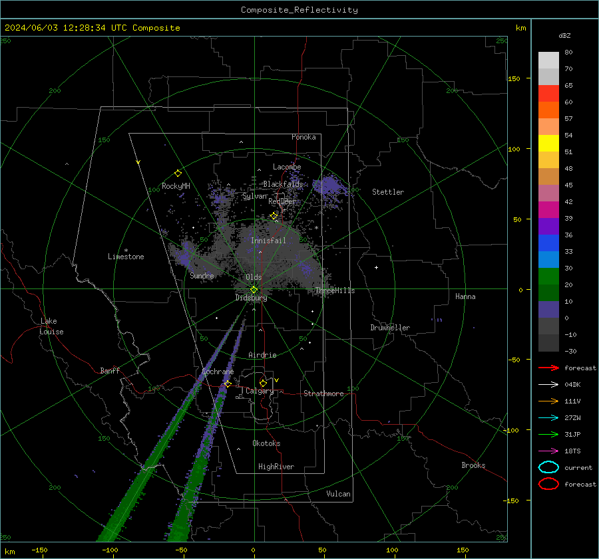Click the Vulcan city label

[338, 494]
